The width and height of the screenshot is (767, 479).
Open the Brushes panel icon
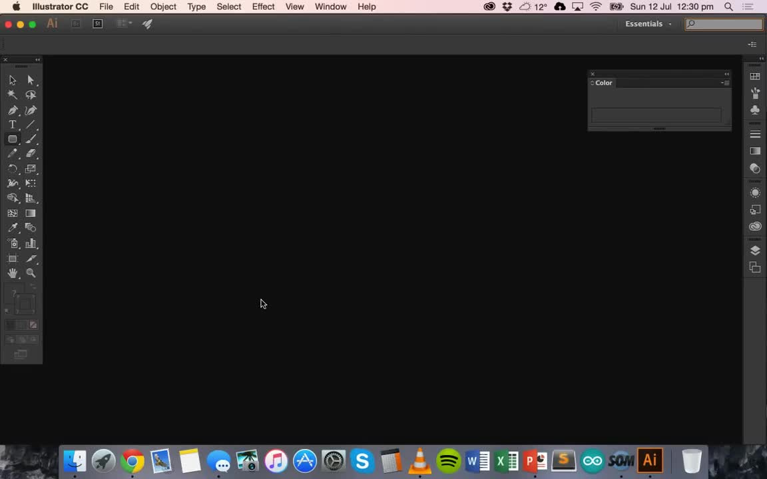pos(755,93)
